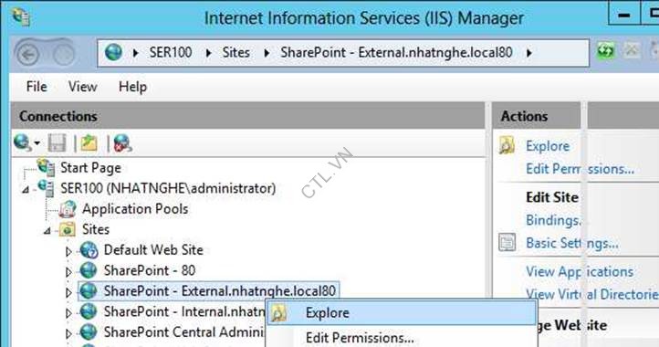The height and width of the screenshot is (347, 659).
Task: Click the SER100 server icon
Action: [x=46, y=188]
